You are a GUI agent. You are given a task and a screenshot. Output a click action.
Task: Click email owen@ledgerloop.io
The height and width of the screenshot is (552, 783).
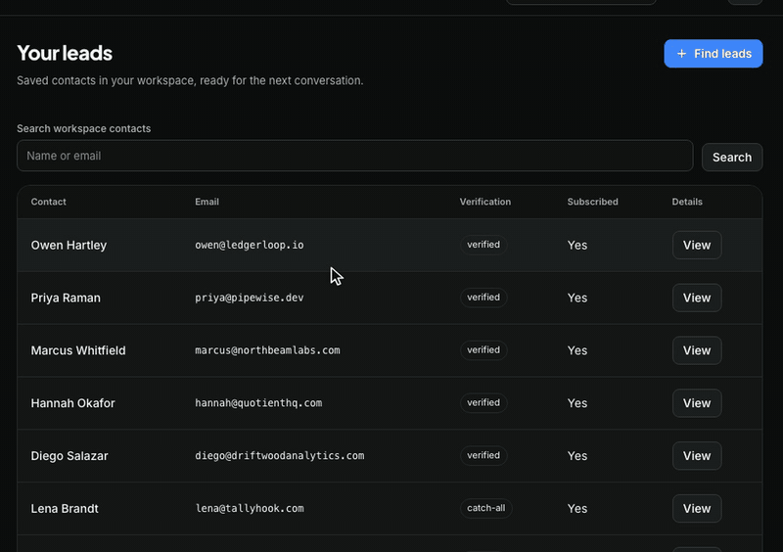250,245
